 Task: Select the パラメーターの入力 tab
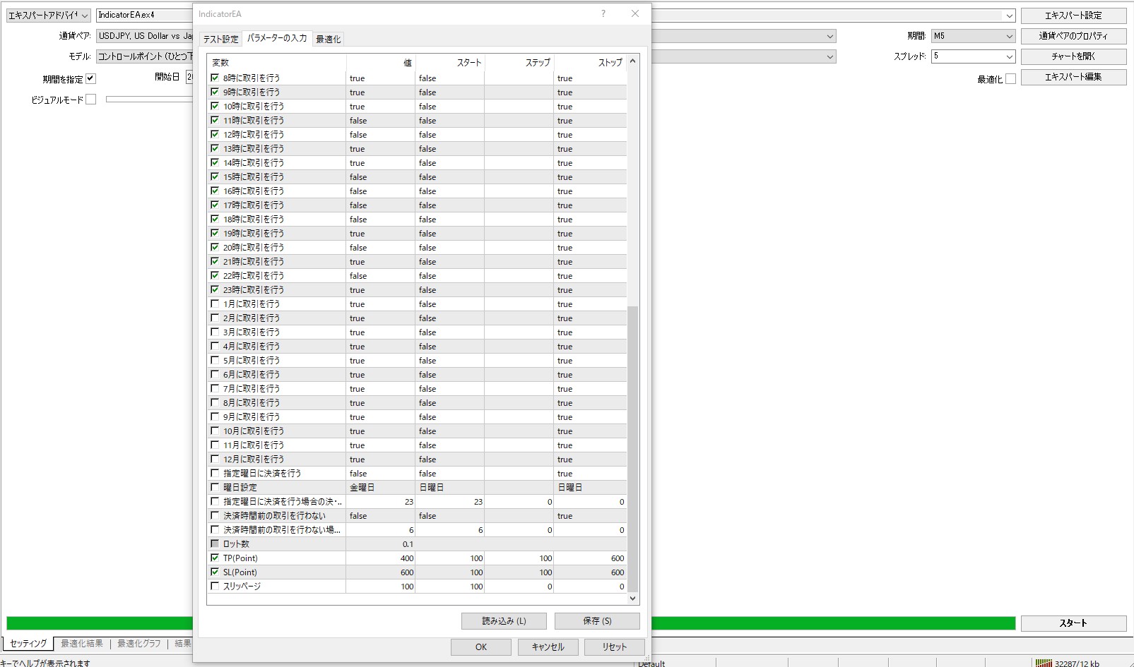coord(277,38)
